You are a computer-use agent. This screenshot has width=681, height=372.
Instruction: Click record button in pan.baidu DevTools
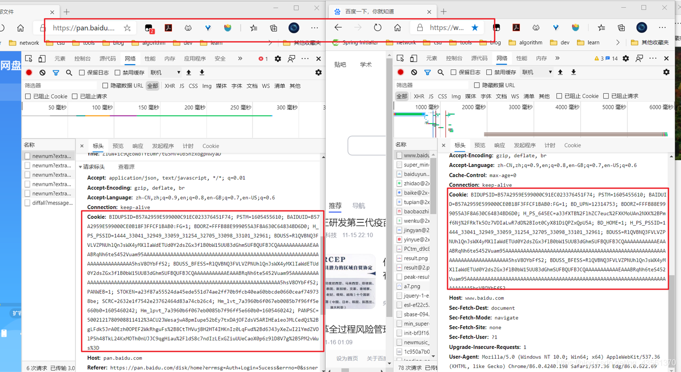click(x=29, y=72)
